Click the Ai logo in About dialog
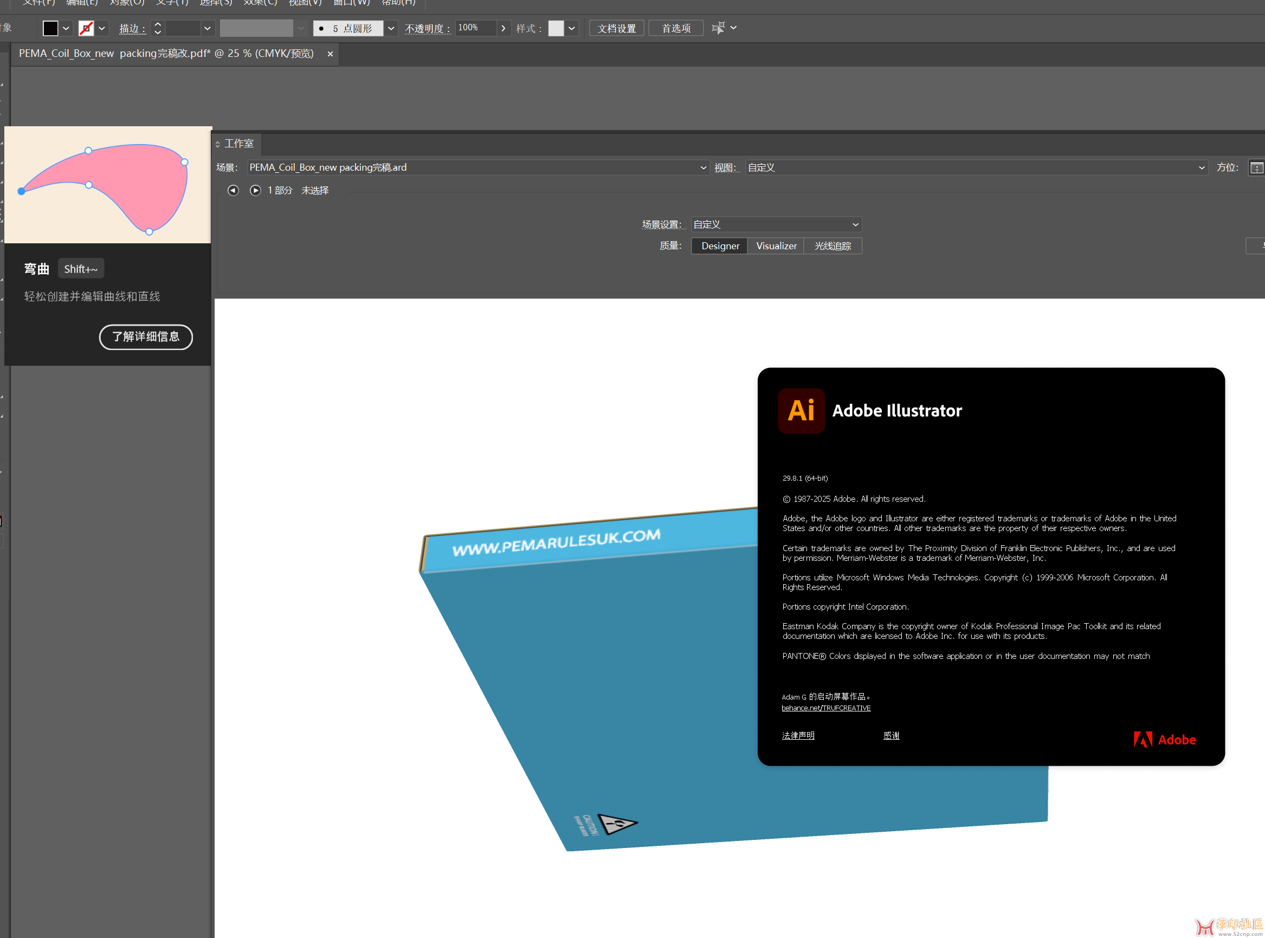The image size is (1265, 938). click(801, 411)
